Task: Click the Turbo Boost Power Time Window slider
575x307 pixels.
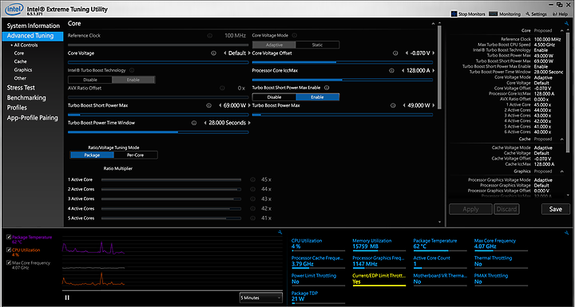Action: (158, 132)
